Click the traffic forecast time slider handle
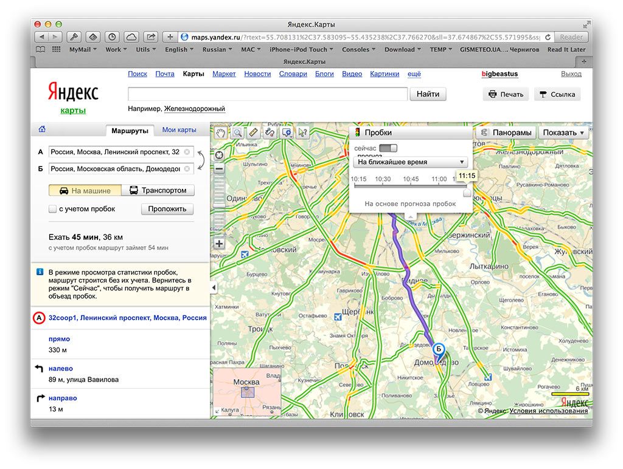 467,192
